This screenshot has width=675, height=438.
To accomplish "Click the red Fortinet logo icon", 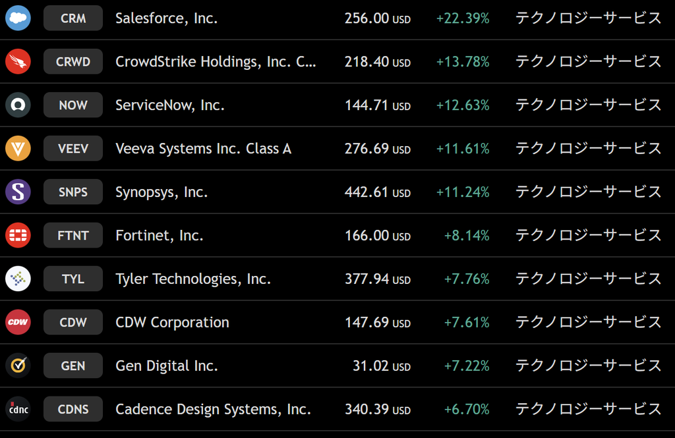I will pyautogui.click(x=18, y=235).
